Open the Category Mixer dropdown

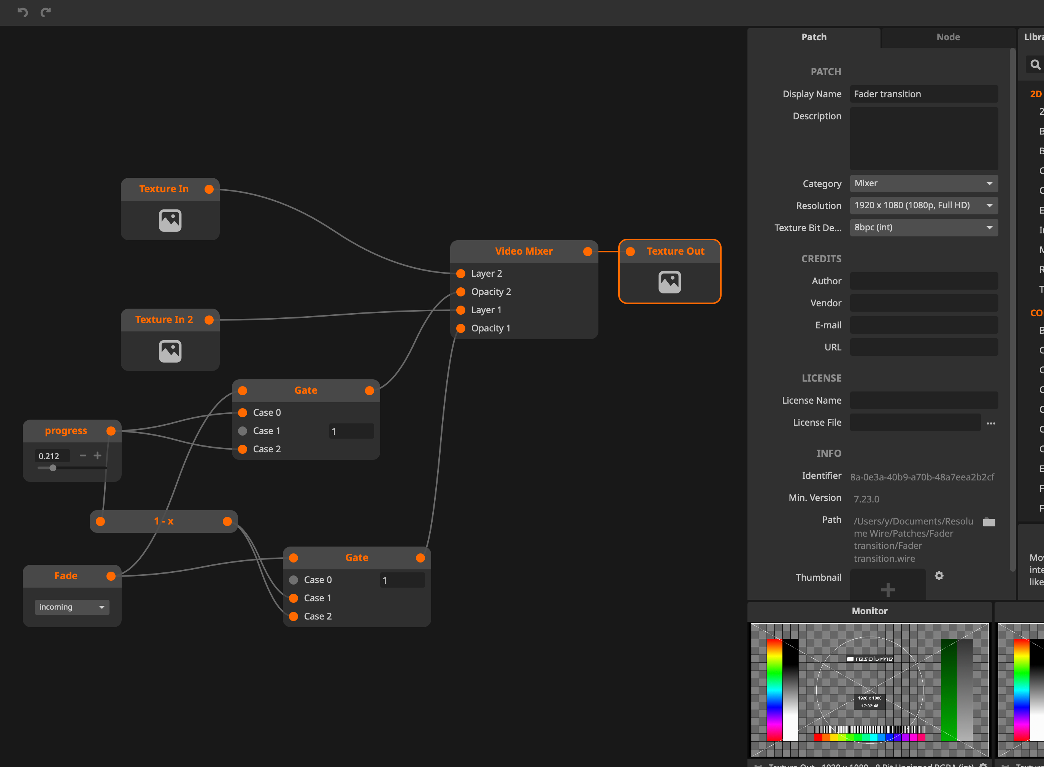[x=923, y=184]
